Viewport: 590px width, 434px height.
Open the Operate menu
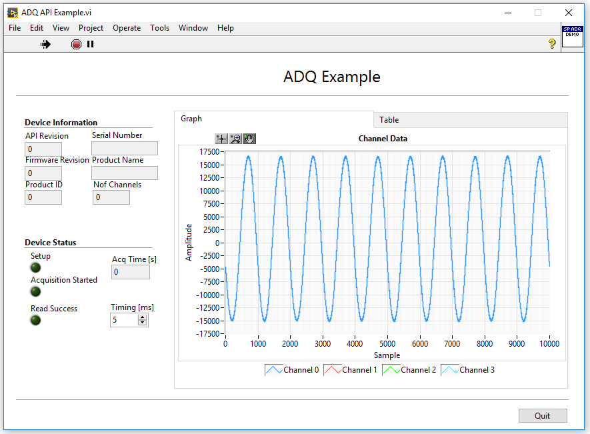[x=127, y=28]
